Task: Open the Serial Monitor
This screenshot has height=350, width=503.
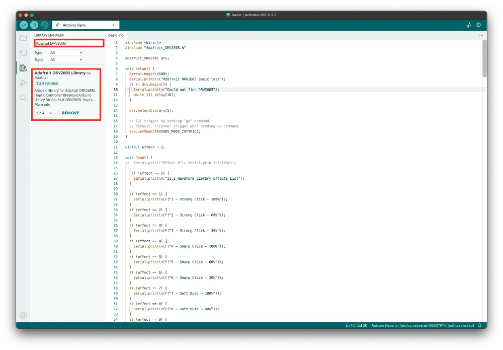Action: click(479, 25)
